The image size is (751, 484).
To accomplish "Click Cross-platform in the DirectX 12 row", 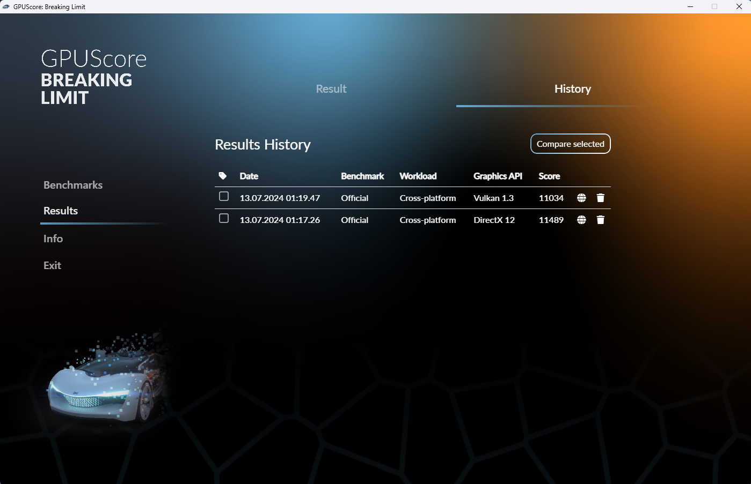I will click(x=428, y=220).
